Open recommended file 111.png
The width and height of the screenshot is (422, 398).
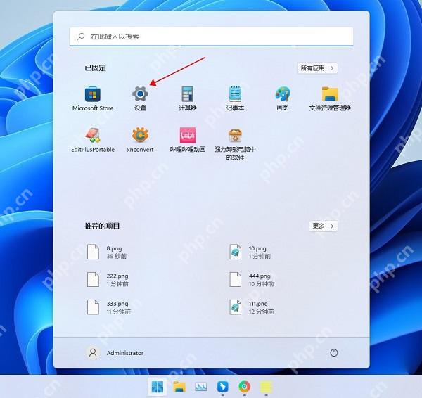(x=251, y=307)
